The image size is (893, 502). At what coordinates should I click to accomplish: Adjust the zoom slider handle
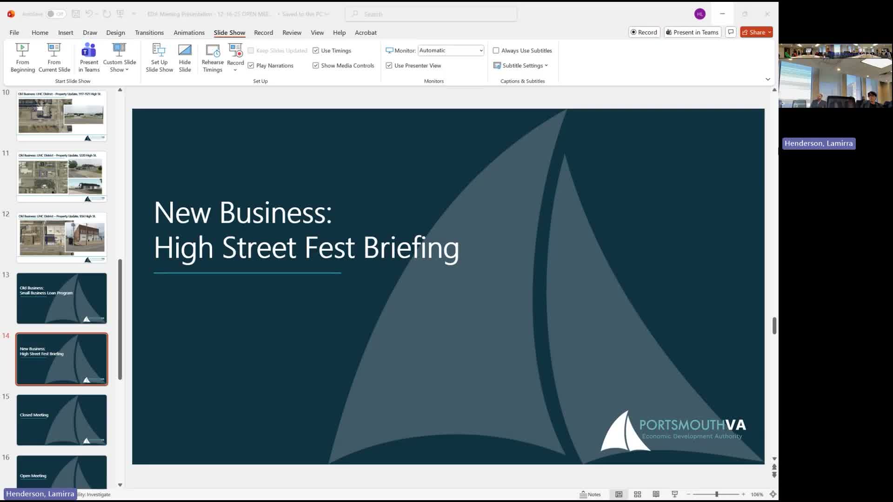[x=717, y=494]
